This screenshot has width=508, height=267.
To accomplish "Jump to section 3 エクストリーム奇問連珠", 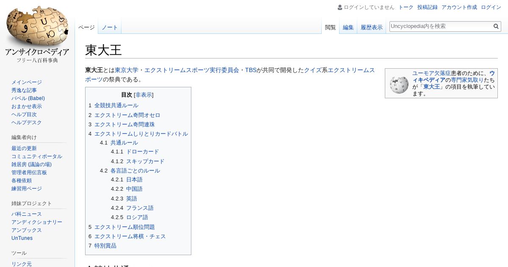I will [124, 125].
